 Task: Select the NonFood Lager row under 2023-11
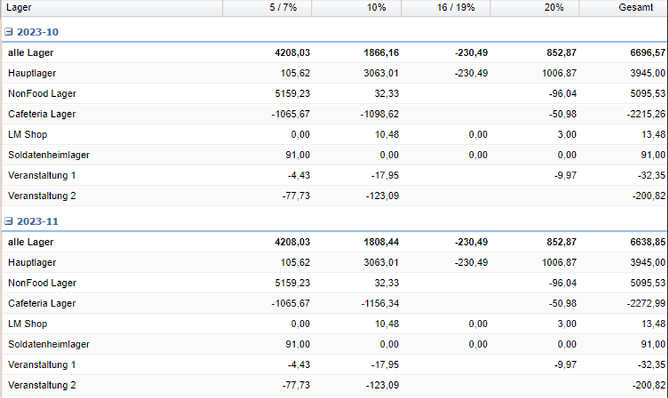click(x=41, y=283)
